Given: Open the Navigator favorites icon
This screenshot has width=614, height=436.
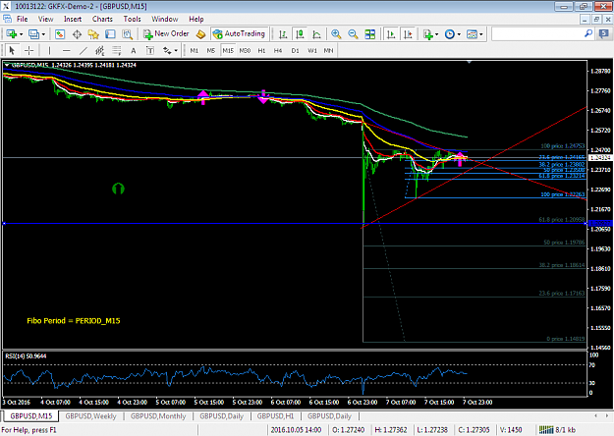Looking at the screenshot, I should pyautogui.click(x=93, y=34).
